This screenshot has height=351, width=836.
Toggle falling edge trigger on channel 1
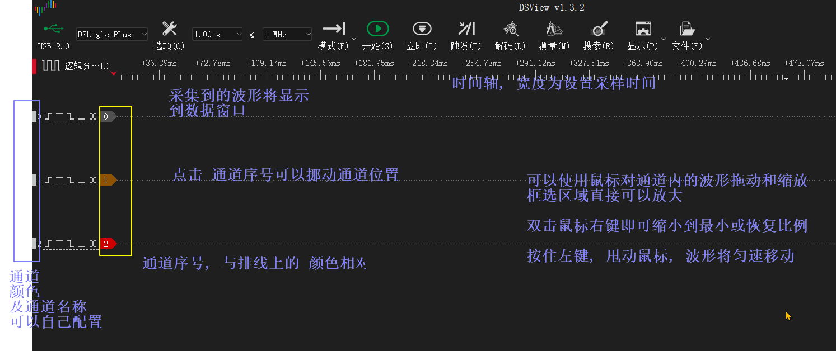click(x=71, y=180)
